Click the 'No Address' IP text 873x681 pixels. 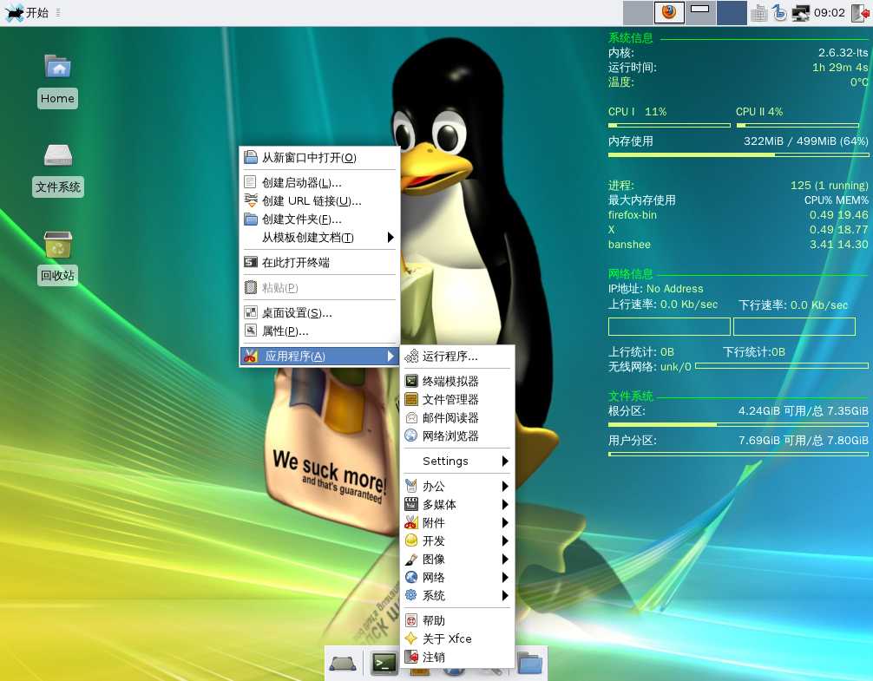pos(675,289)
